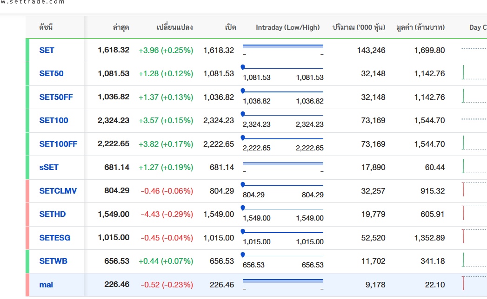Click the mai intraday range bar
Viewport: 487px width, 299px height.
coord(283,281)
